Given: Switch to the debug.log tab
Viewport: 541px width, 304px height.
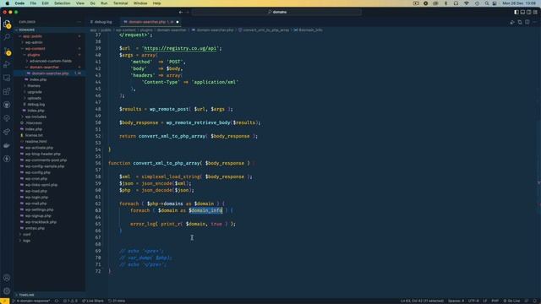Looking at the screenshot, I should pos(102,22).
